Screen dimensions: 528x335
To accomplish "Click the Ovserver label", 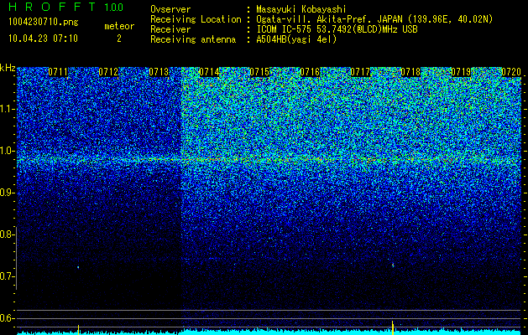I will coord(170,9).
